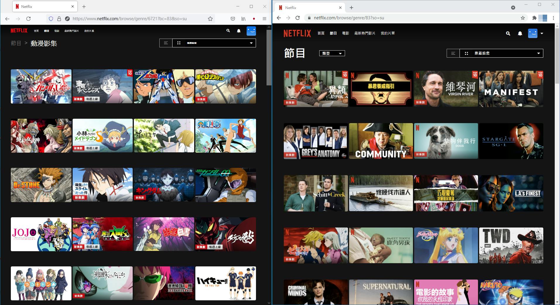Viewport: 560px width, 305px height.
Task: Reload the page in Chrome
Action: [x=298, y=18]
